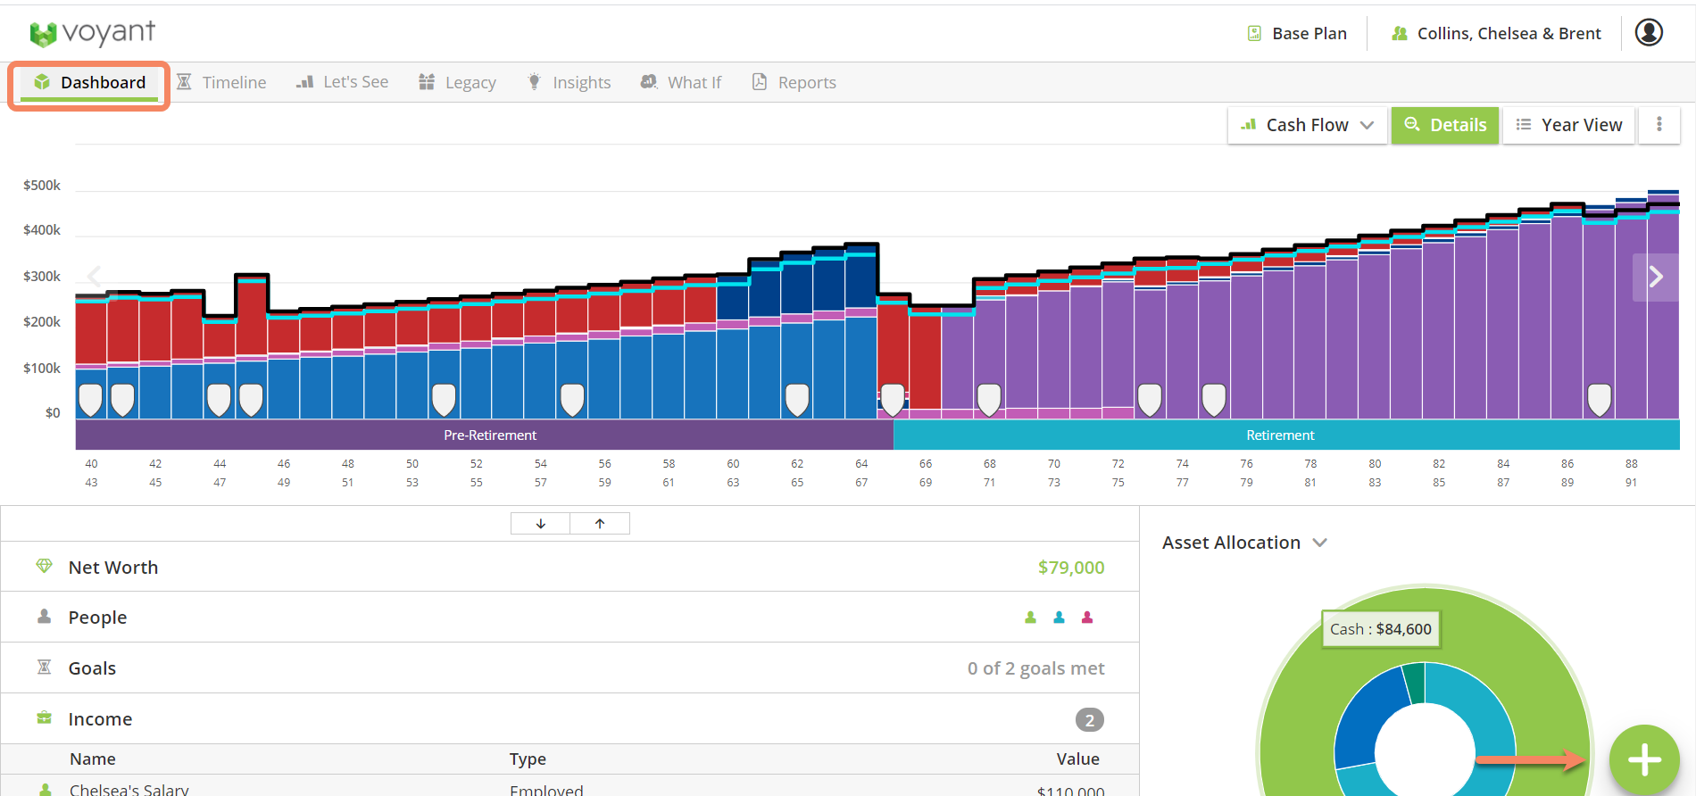This screenshot has height=796, width=1696.
Task: Collapse the Income section
Action: (x=100, y=719)
